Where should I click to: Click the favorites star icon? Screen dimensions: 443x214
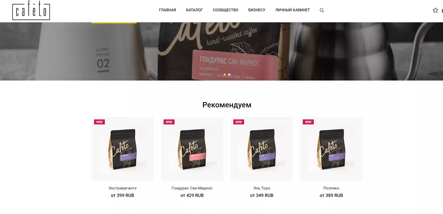435,10
